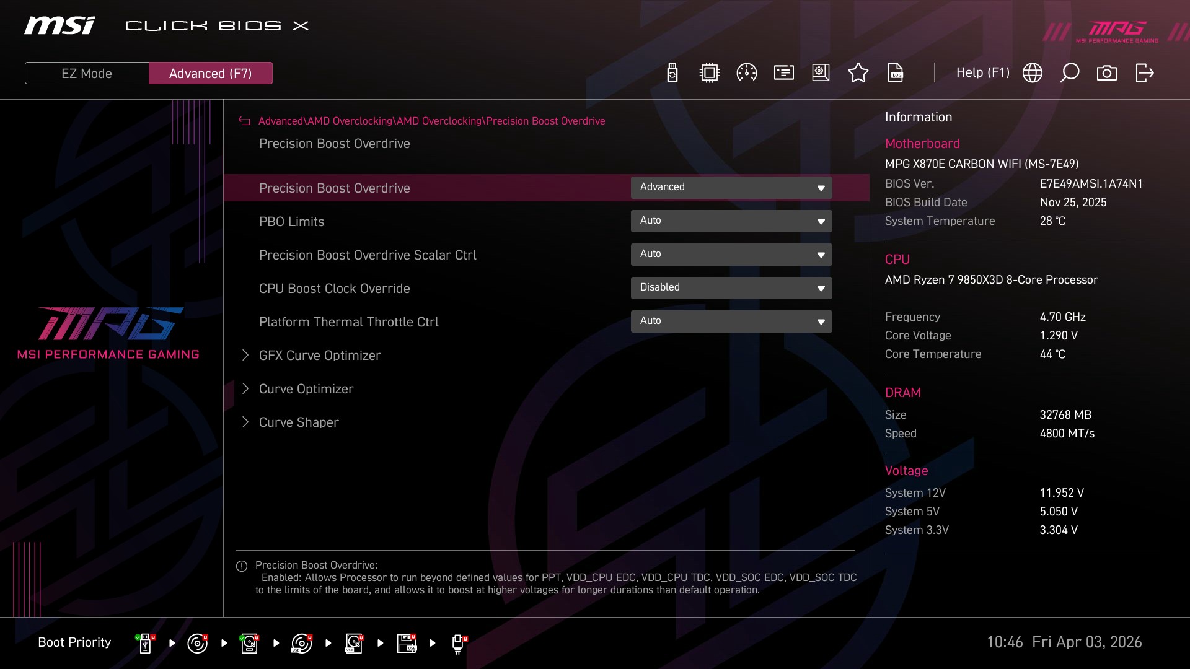Expand the Curve Optimizer submenu

coord(306,389)
